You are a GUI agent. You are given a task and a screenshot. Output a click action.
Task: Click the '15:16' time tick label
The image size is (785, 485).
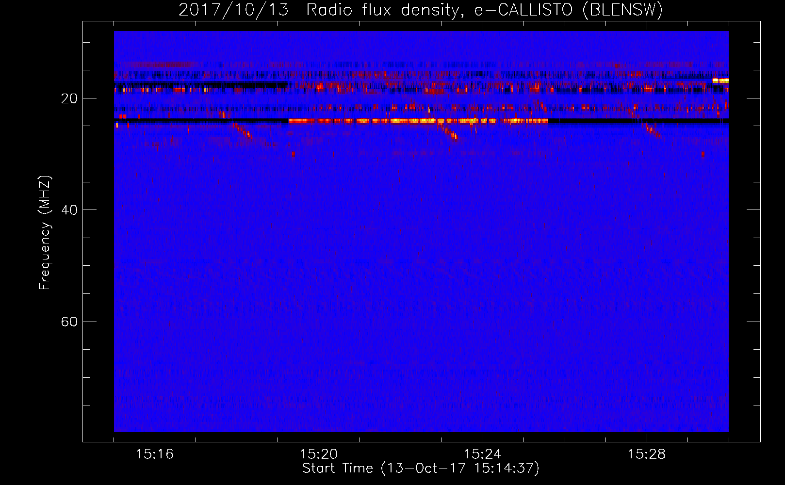pyautogui.click(x=154, y=454)
